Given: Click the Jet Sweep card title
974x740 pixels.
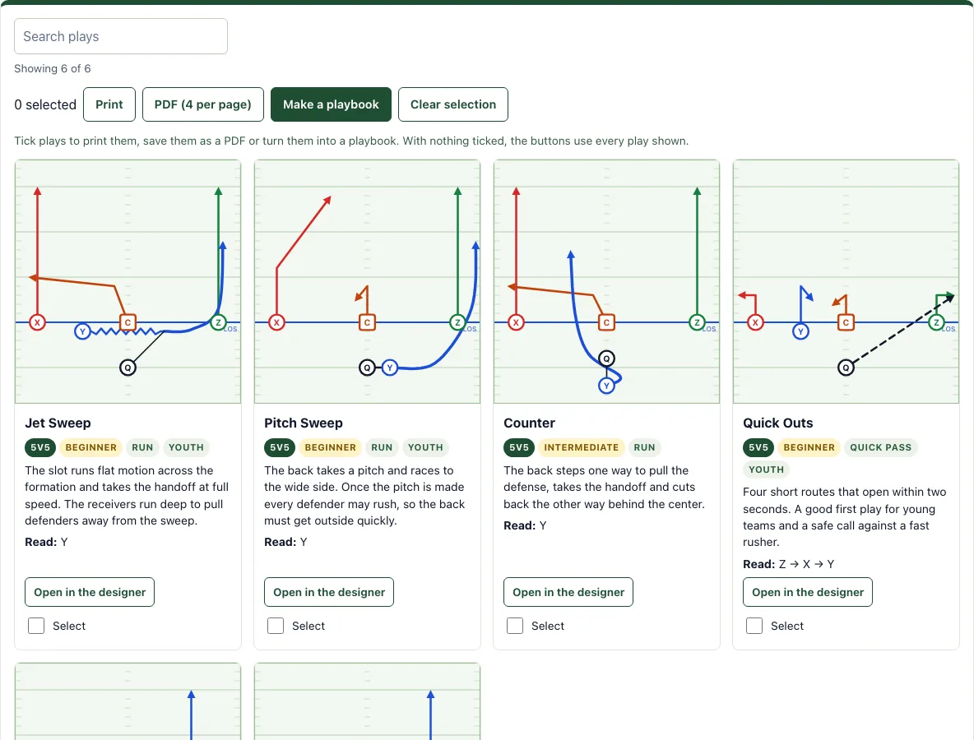Looking at the screenshot, I should (x=58, y=423).
